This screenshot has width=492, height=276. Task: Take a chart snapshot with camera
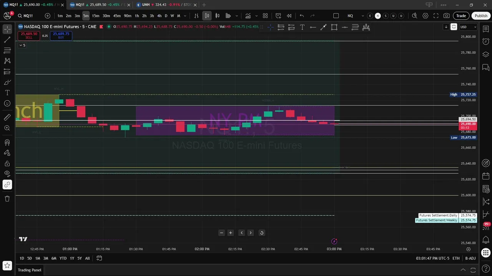coord(447,16)
